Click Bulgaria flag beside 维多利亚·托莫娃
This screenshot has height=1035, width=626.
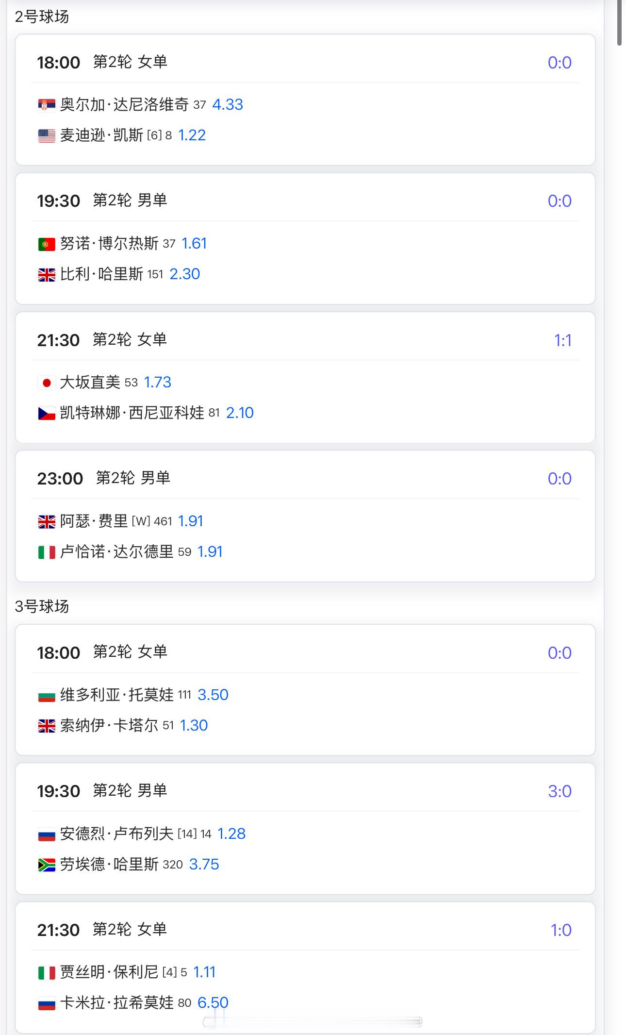47,696
